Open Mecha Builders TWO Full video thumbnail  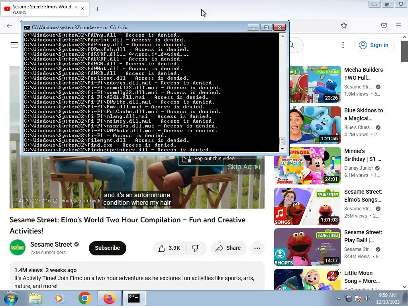[x=315, y=84]
